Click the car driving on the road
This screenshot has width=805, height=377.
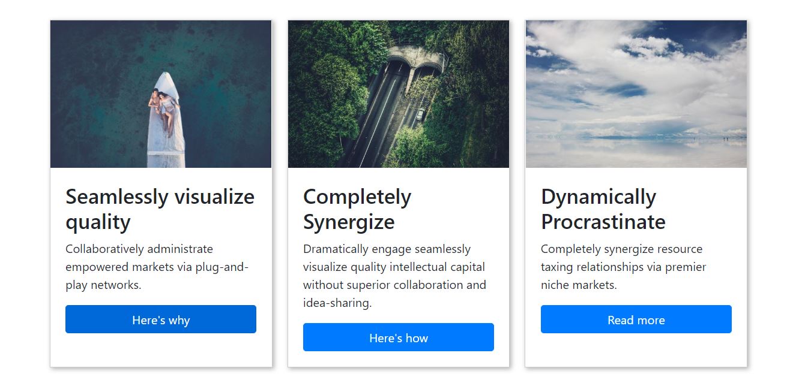pos(421,114)
